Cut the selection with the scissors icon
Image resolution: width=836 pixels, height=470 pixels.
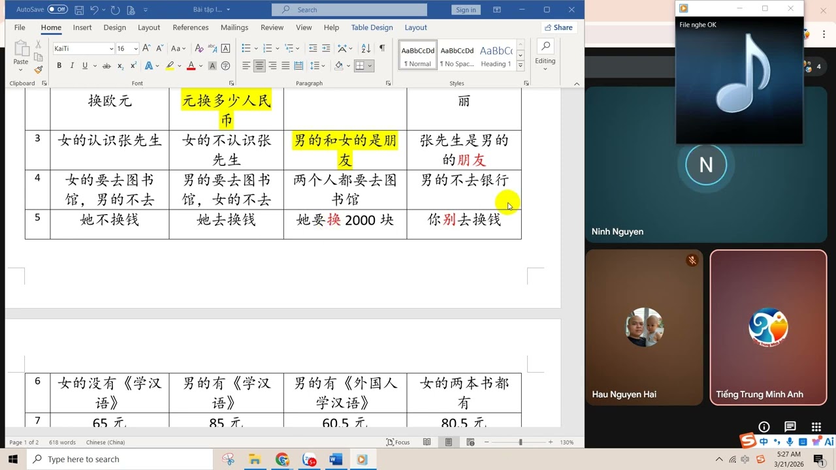pyautogui.click(x=39, y=44)
